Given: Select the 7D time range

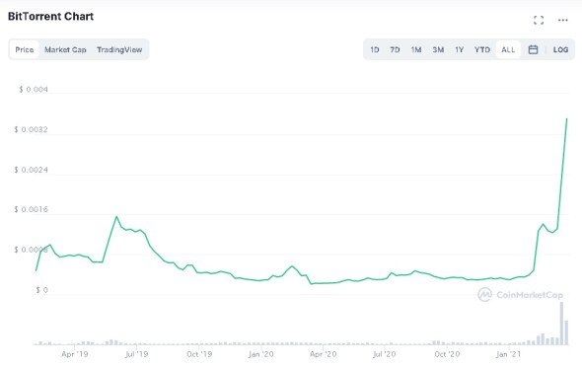Looking at the screenshot, I should 395,49.
